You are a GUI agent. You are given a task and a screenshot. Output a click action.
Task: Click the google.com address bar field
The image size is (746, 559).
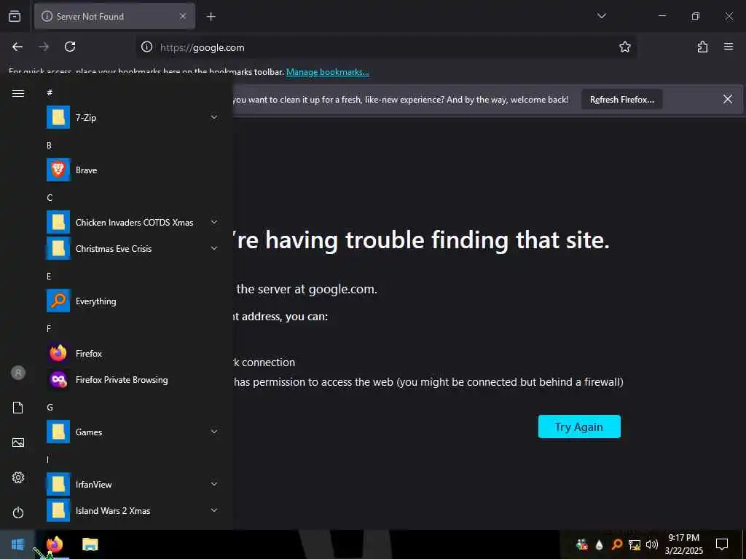[x=386, y=47]
